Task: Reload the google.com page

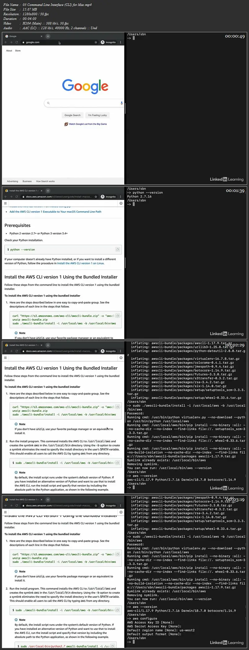Action: [x=17, y=42]
